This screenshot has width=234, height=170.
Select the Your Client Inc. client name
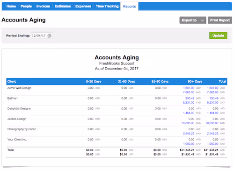tap(17, 139)
